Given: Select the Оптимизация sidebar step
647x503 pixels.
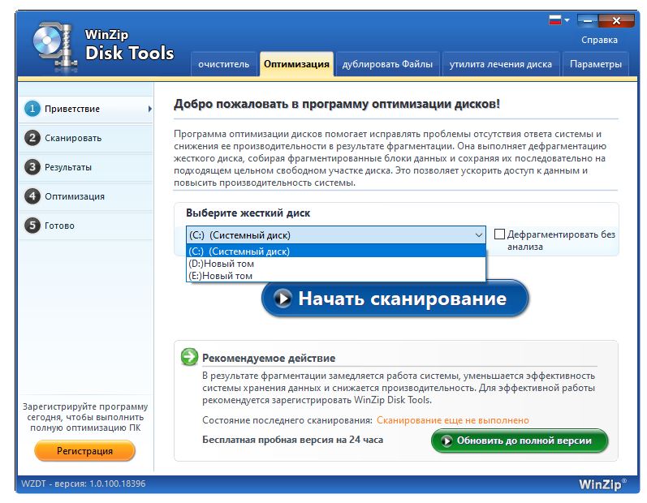Looking at the screenshot, I should pyautogui.click(x=86, y=196).
